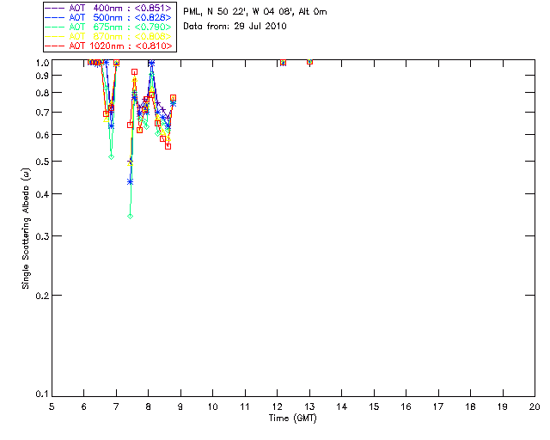This screenshot has width=550, height=440.
Task: Click the red square marker at time 13
Action: tap(309, 62)
